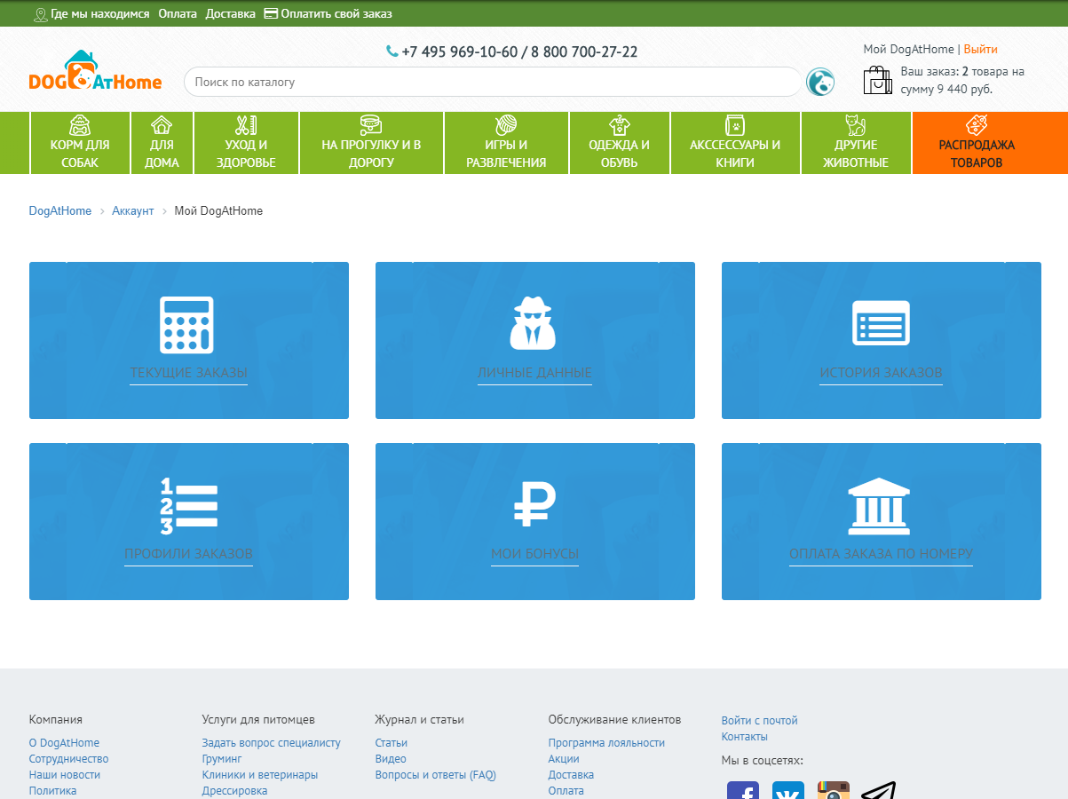
Task: Click the Текущие заказы link
Action: (188, 373)
